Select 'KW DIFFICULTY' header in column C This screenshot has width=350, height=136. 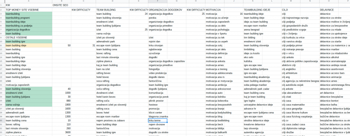tap(83, 10)
